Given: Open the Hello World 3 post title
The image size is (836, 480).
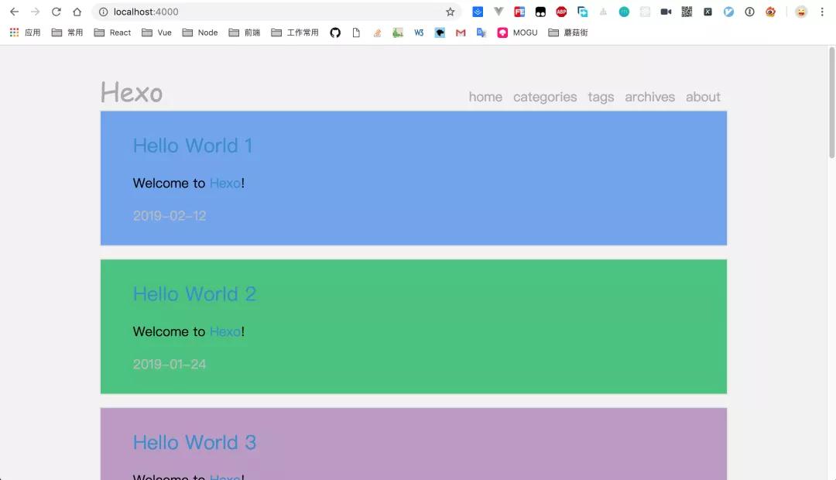Looking at the screenshot, I should 194,442.
